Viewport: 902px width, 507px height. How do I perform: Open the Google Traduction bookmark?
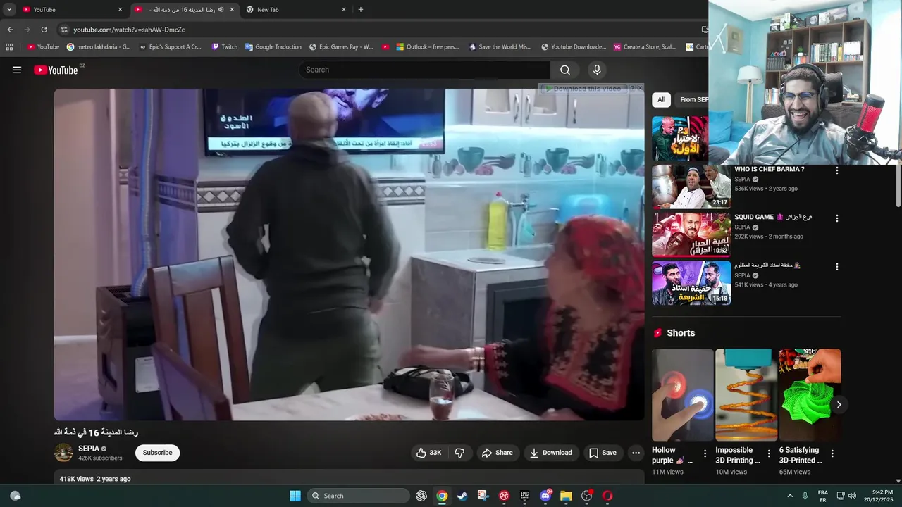[x=273, y=47]
